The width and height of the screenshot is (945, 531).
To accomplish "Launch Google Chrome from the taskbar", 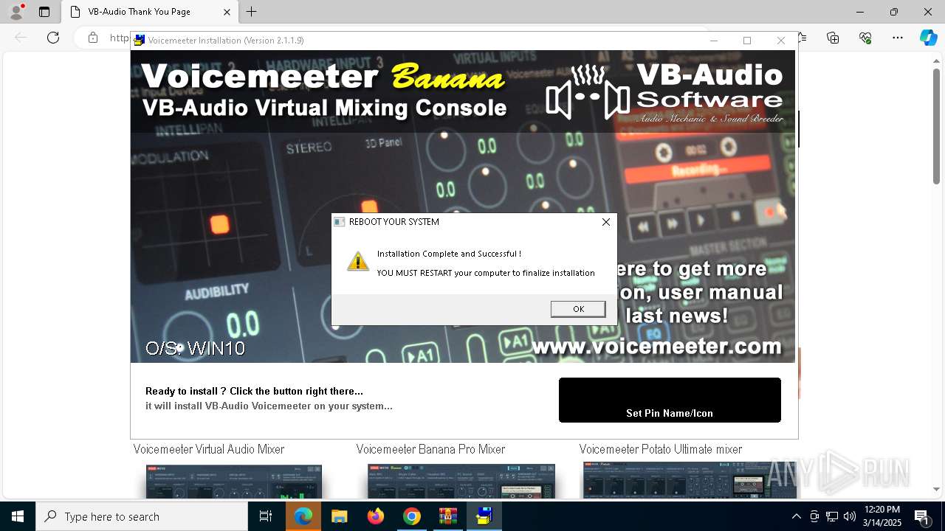I will pos(412,516).
